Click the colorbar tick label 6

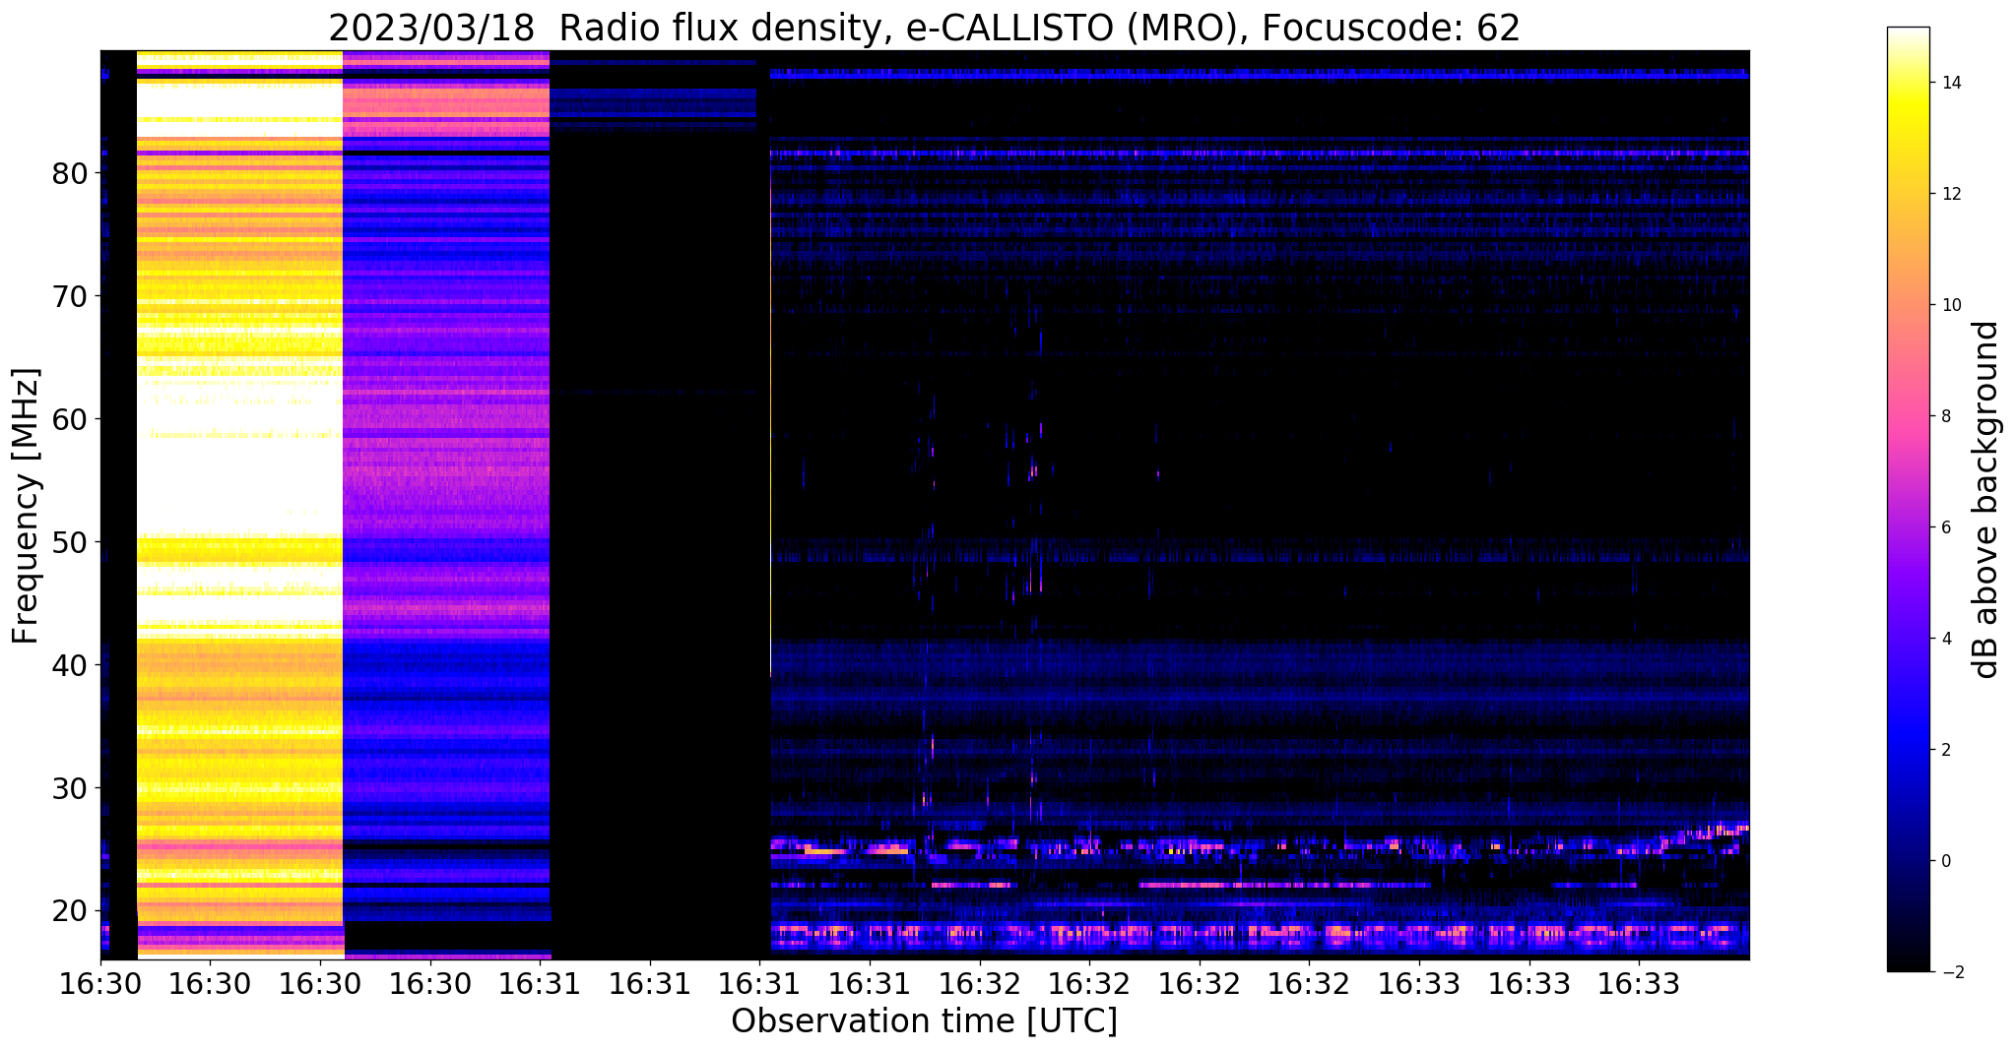(x=1945, y=527)
